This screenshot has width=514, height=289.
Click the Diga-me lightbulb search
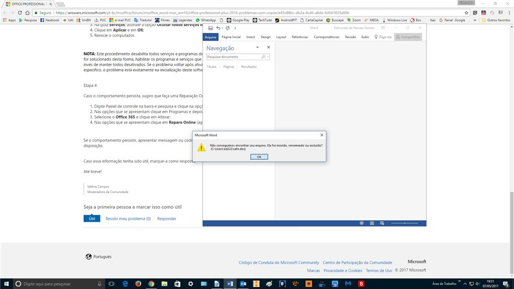pos(383,37)
